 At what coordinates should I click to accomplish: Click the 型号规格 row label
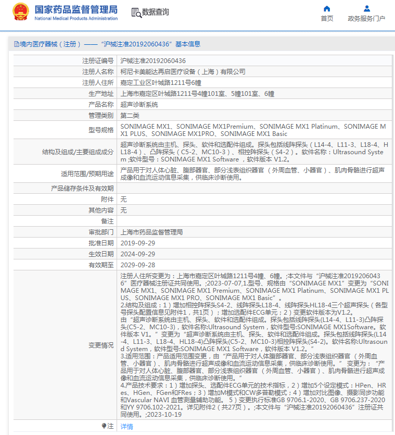coord(101,130)
